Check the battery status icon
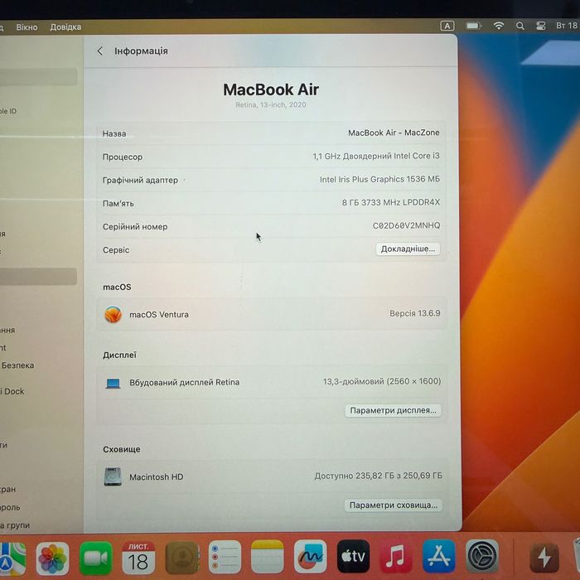 coord(474,26)
